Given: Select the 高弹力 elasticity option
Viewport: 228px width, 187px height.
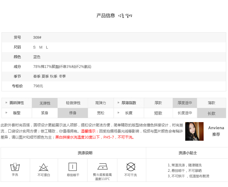Looking at the screenshot, I should 101,103.
